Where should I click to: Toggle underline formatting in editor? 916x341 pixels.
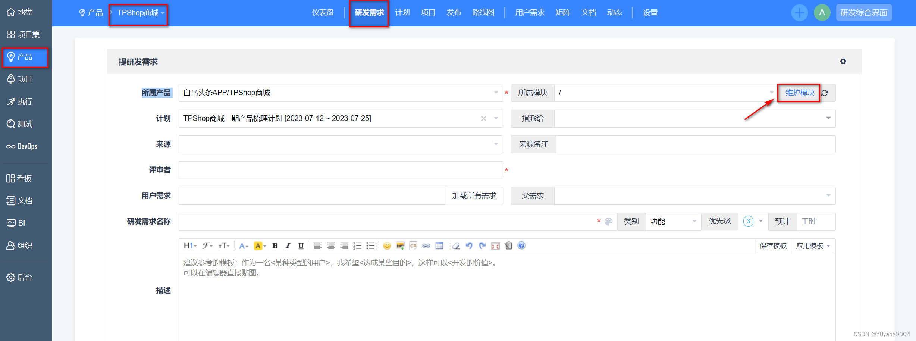[x=301, y=245]
